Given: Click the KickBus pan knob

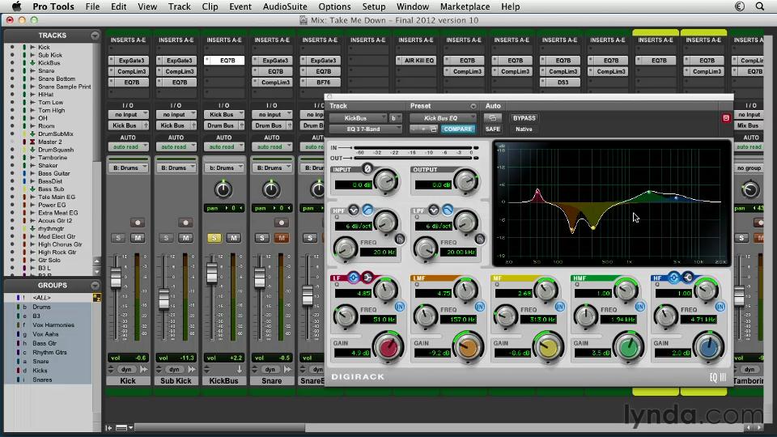Looking at the screenshot, I should click(223, 189).
